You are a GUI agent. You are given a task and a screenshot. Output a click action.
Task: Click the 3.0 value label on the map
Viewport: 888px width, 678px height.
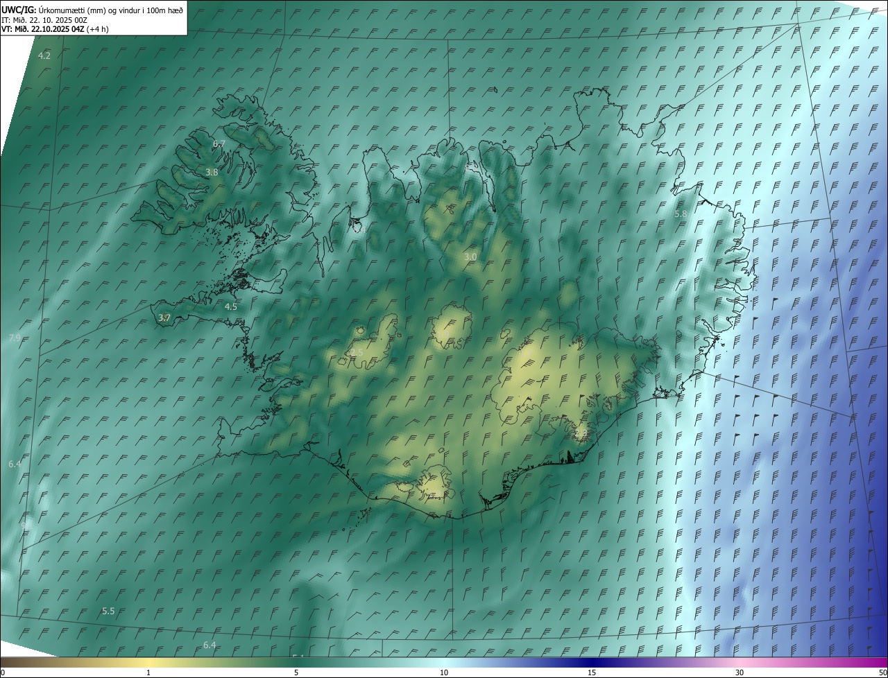tap(470, 257)
